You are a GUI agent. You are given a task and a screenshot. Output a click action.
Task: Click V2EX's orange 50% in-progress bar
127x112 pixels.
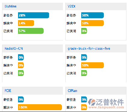(x=92, y=23)
